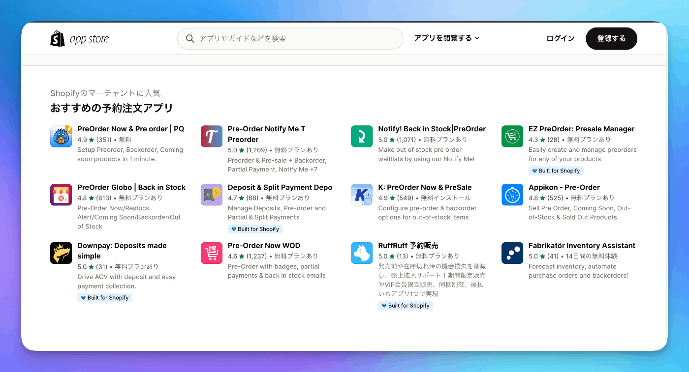This screenshot has width=689, height=372.
Task: Click the 4.9 (549) rating text
Action: pyautogui.click(x=396, y=198)
